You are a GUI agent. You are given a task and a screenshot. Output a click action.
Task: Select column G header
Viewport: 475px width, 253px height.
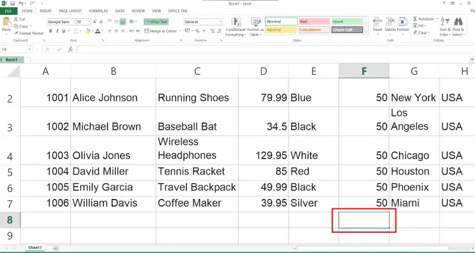pos(414,71)
